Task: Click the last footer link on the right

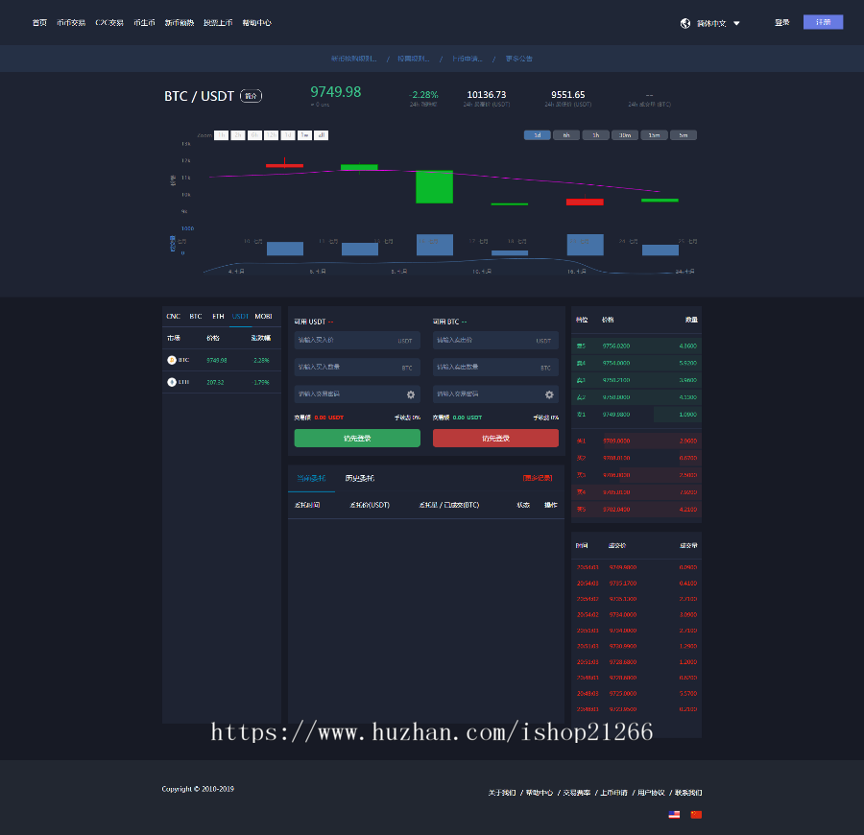Action: coord(688,793)
